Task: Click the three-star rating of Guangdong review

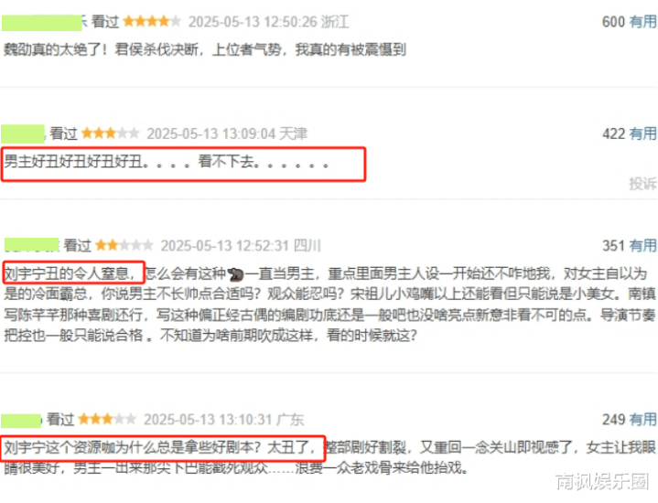Action: click(x=107, y=419)
